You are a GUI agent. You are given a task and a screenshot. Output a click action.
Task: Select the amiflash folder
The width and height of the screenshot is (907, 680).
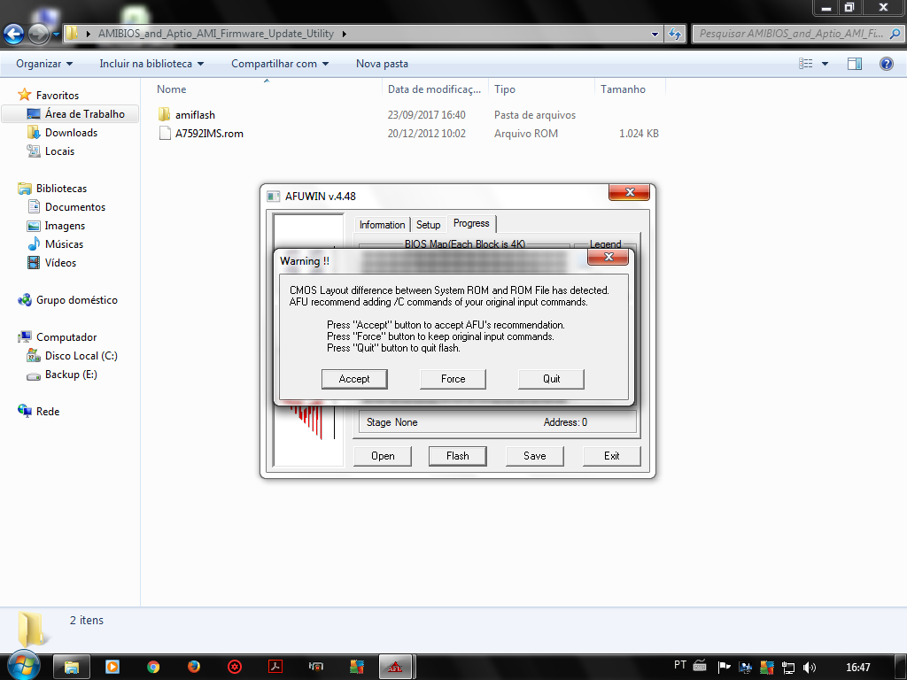tap(195, 115)
